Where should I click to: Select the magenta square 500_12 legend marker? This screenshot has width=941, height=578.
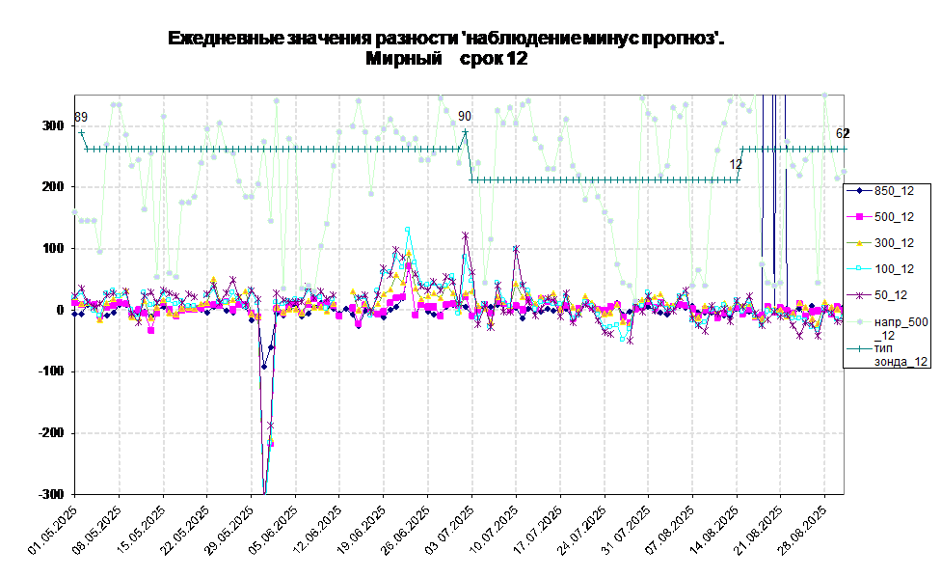point(858,217)
